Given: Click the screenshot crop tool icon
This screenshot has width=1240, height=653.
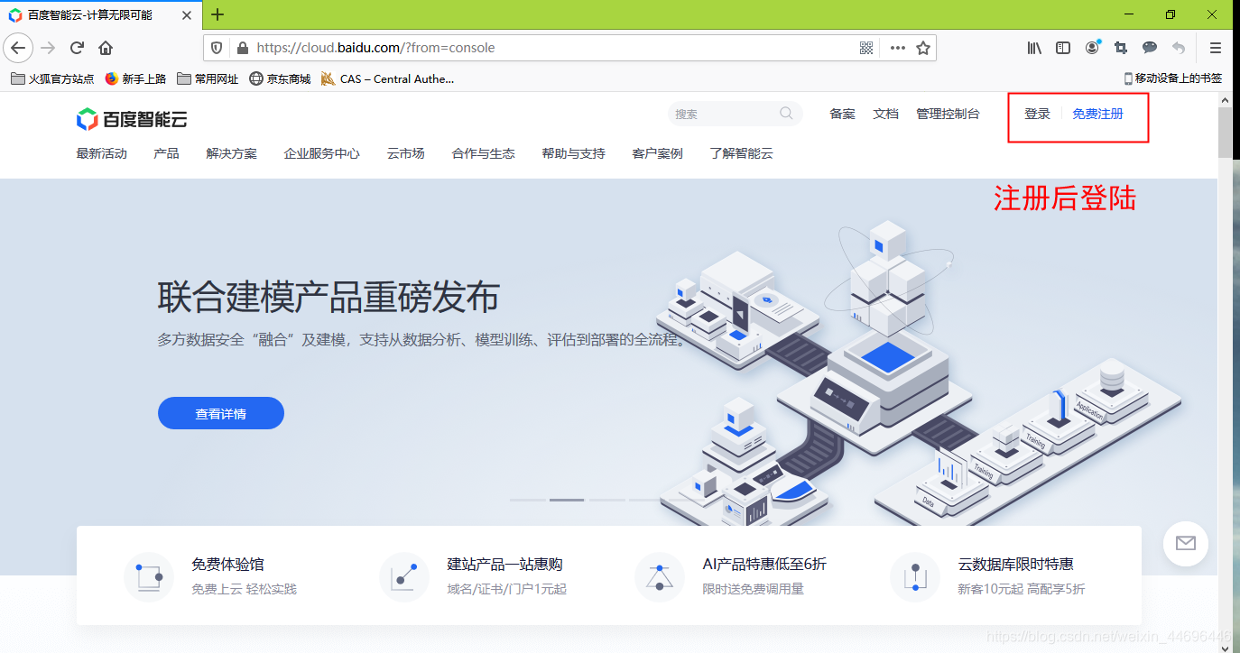Looking at the screenshot, I should (x=1121, y=48).
